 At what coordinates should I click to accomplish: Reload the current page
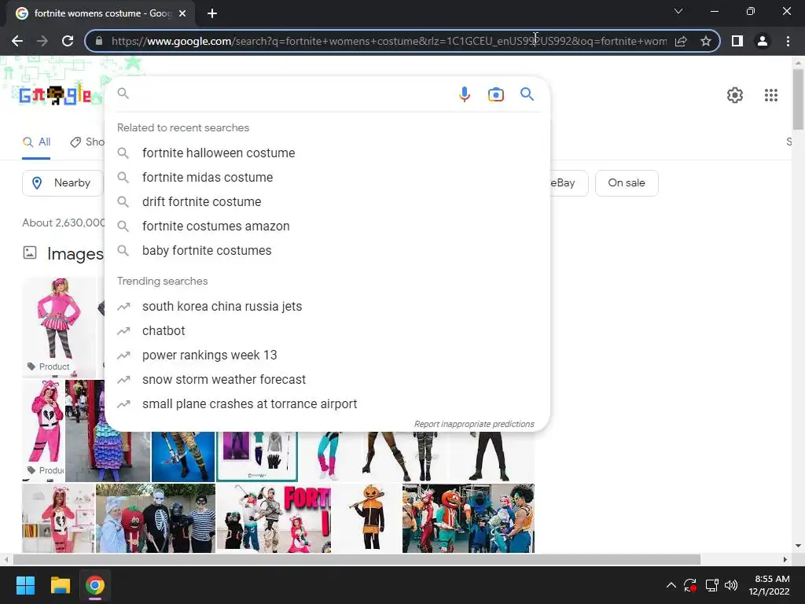[68, 41]
